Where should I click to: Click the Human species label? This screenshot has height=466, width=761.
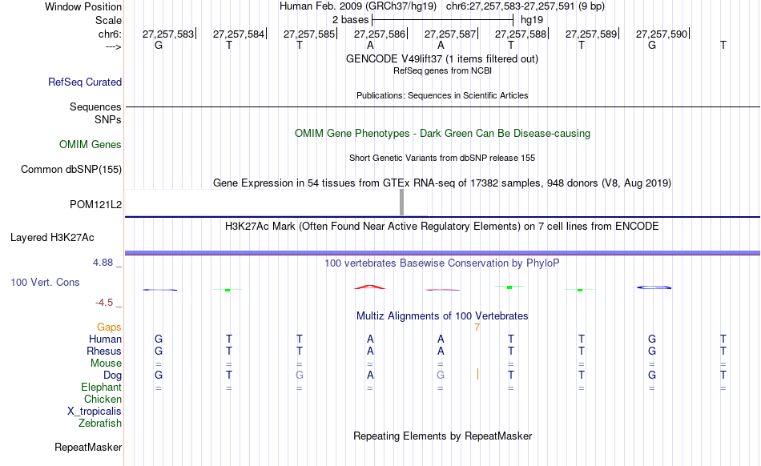point(105,339)
